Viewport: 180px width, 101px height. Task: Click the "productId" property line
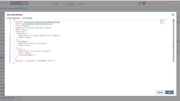pyautogui.click(x=22, y=34)
